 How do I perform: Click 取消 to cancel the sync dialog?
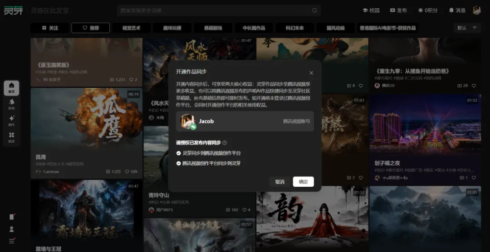[280, 182]
